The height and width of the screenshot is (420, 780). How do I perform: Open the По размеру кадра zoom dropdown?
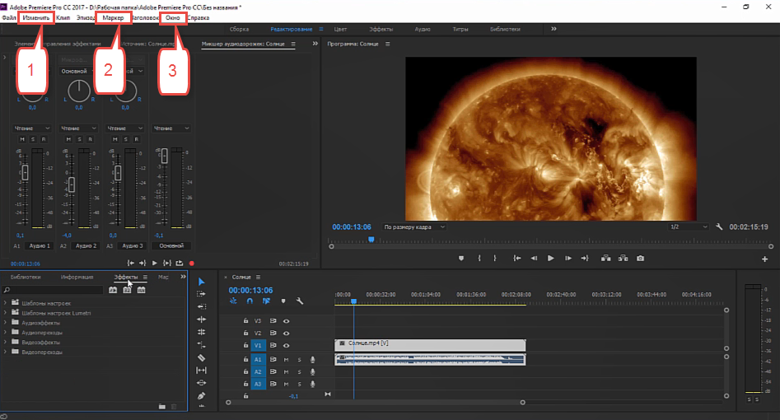[415, 226]
